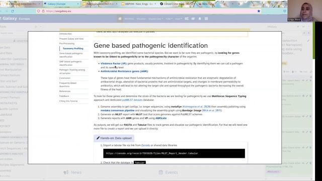Image resolution: width=322 pixels, height=181 pixels.
Task: Open the Kolmogorov et al. 2020 citation
Action: click(x=197, y=107)
